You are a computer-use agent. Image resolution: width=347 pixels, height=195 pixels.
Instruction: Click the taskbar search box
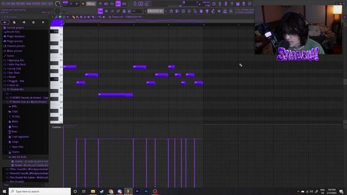coord(40,191)
